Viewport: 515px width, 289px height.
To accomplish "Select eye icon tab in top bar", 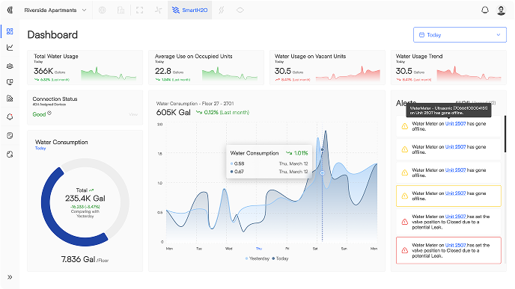I will click(240, 10).
